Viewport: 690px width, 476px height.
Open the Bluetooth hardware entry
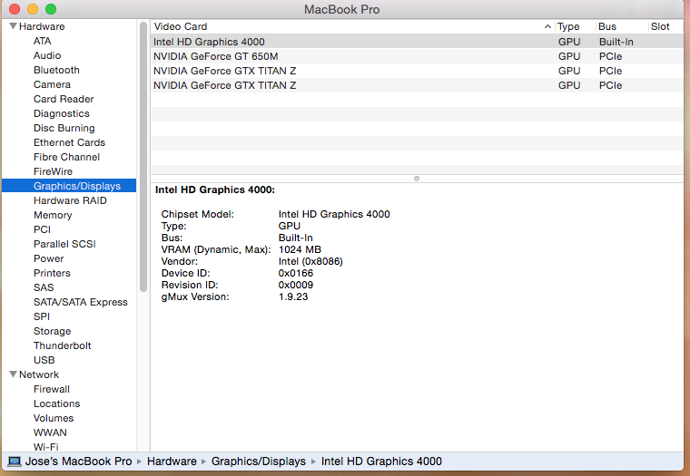pyautogui.click(x=56, y=70)
